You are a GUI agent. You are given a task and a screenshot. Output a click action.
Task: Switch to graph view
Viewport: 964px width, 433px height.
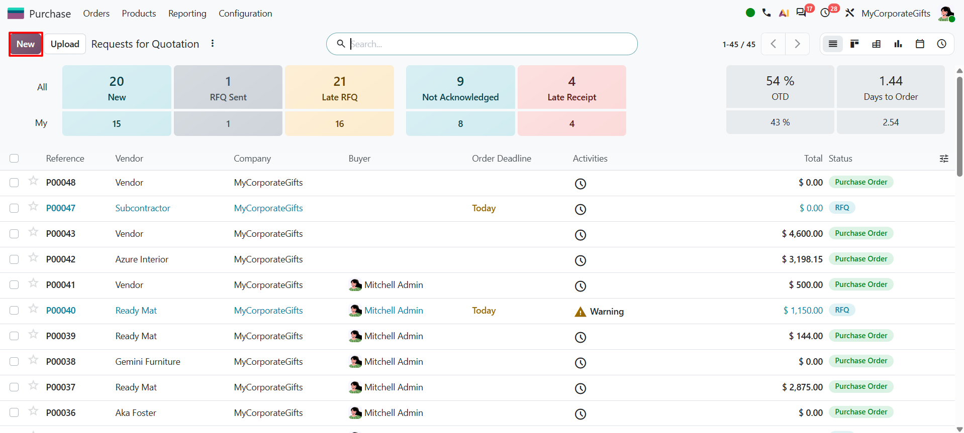(898, 44)
